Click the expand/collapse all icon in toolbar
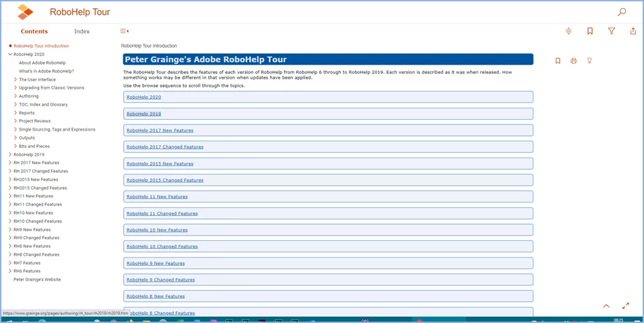Viewport: 644px width, 323px height. [x=569, y=31]
